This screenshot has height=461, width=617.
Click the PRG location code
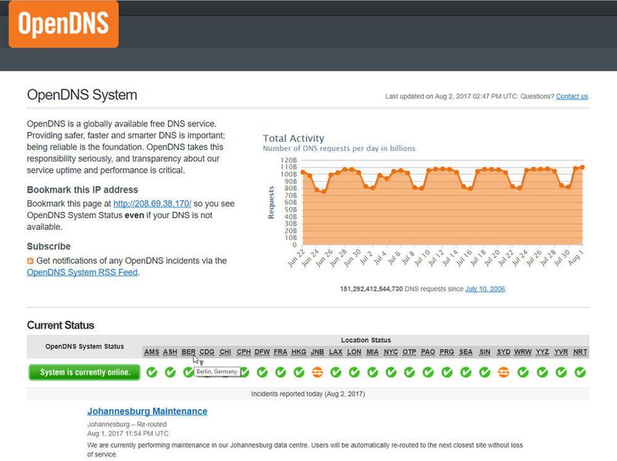(447, 352)
